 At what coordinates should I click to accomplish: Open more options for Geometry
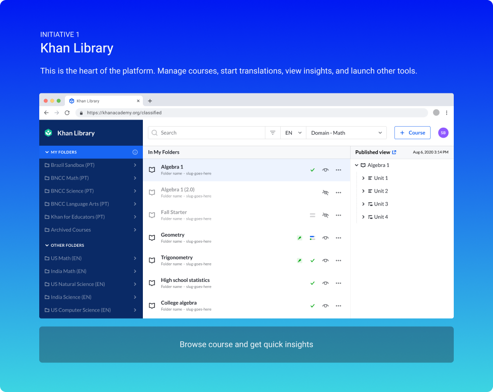[338, 238]
